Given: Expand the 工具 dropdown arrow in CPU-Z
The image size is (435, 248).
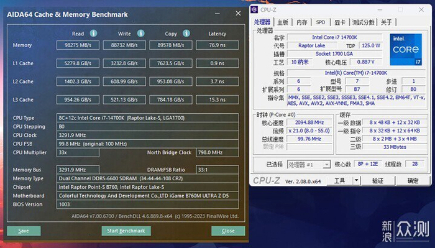Looking at the screenshot, I should 356,181.
